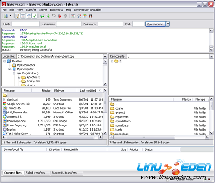
Task: Toggle the local directory tree view
Action: coord(23,16)
